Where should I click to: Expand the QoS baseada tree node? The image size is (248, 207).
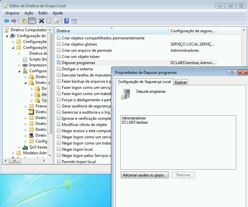(20, 147)
